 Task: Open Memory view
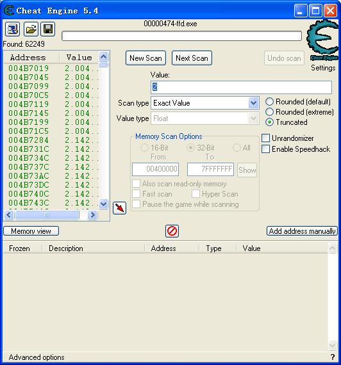[x=31, y=231]
